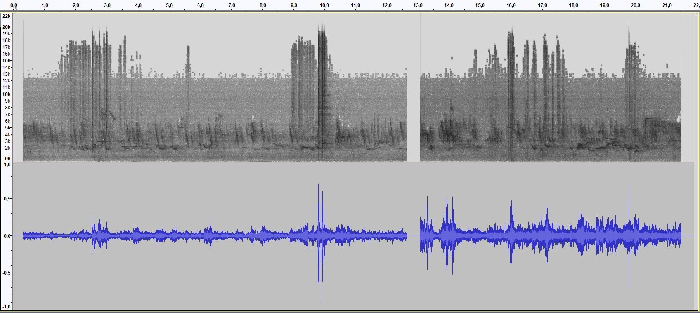Screen dimensions: 700x313
Task: Click the 5k label on the frequency scale
Action: coord(7,128)
